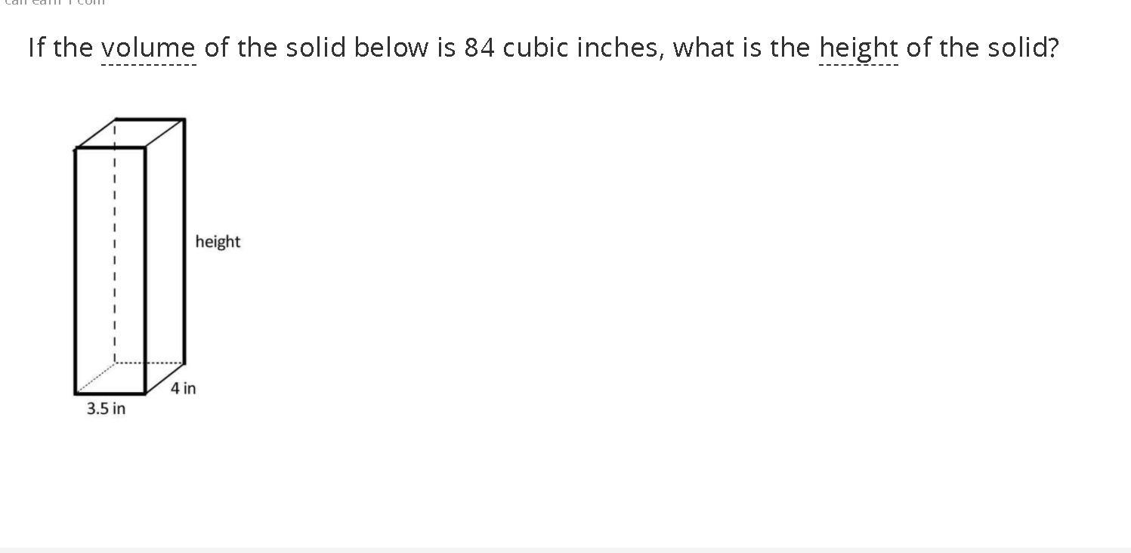Click the top face of the prism
Viewport: 1131px width, 553px height.
point(130,134)
